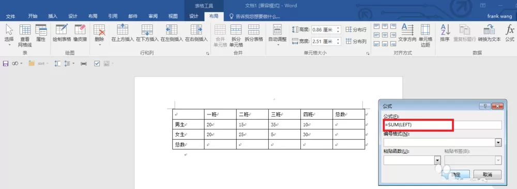Click the 女生 row header cell

coord(188,135)
